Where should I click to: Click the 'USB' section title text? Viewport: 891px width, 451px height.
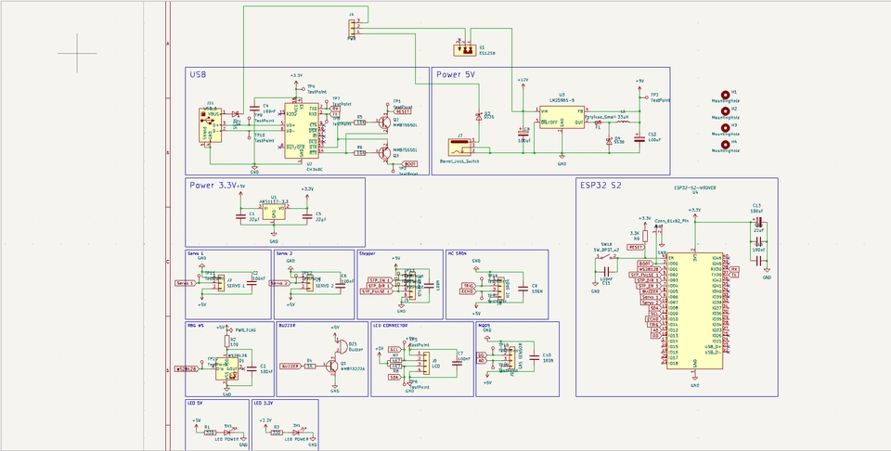coord(198,74)
